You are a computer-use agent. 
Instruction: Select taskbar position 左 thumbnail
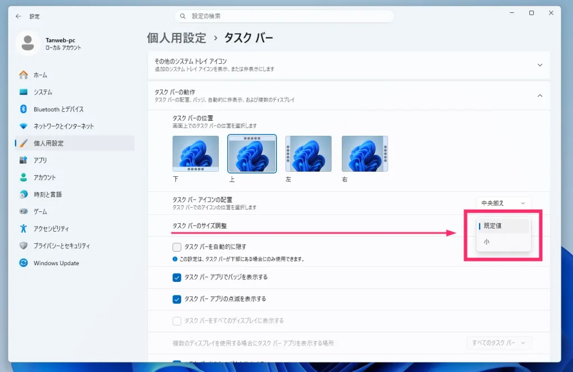(308, 154)
